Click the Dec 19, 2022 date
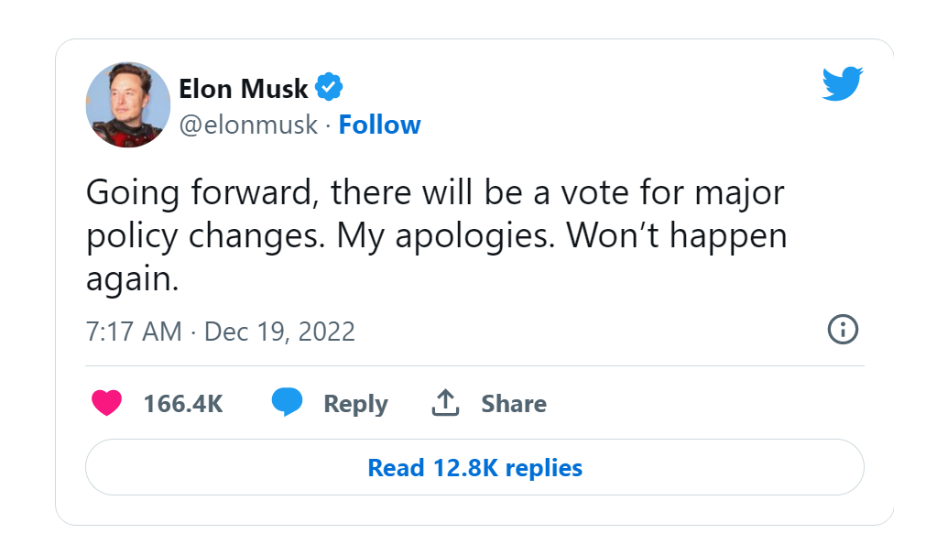926x555 pixels. (x=279, y=331)
